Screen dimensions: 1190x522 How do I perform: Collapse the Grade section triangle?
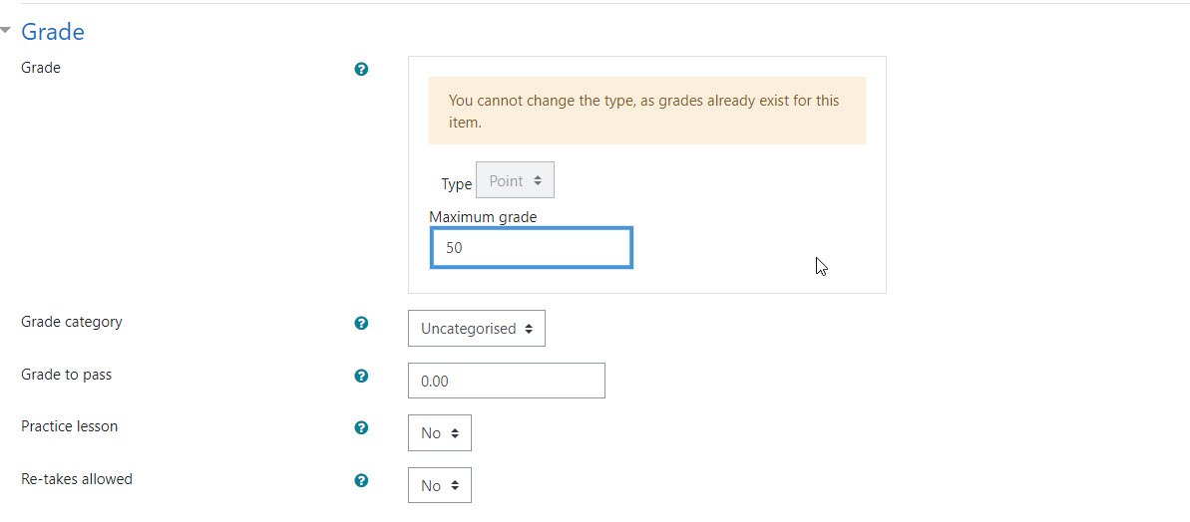tap(6, 31)
